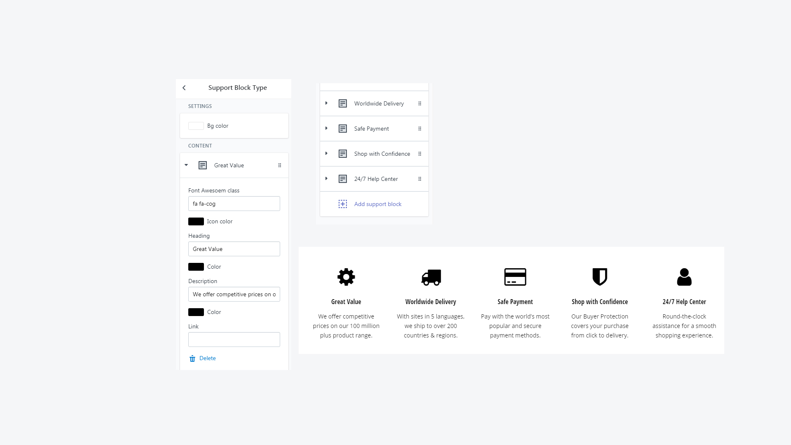Click the drag handle beside Great Value

pyautogui.click(x=280, y=165)
